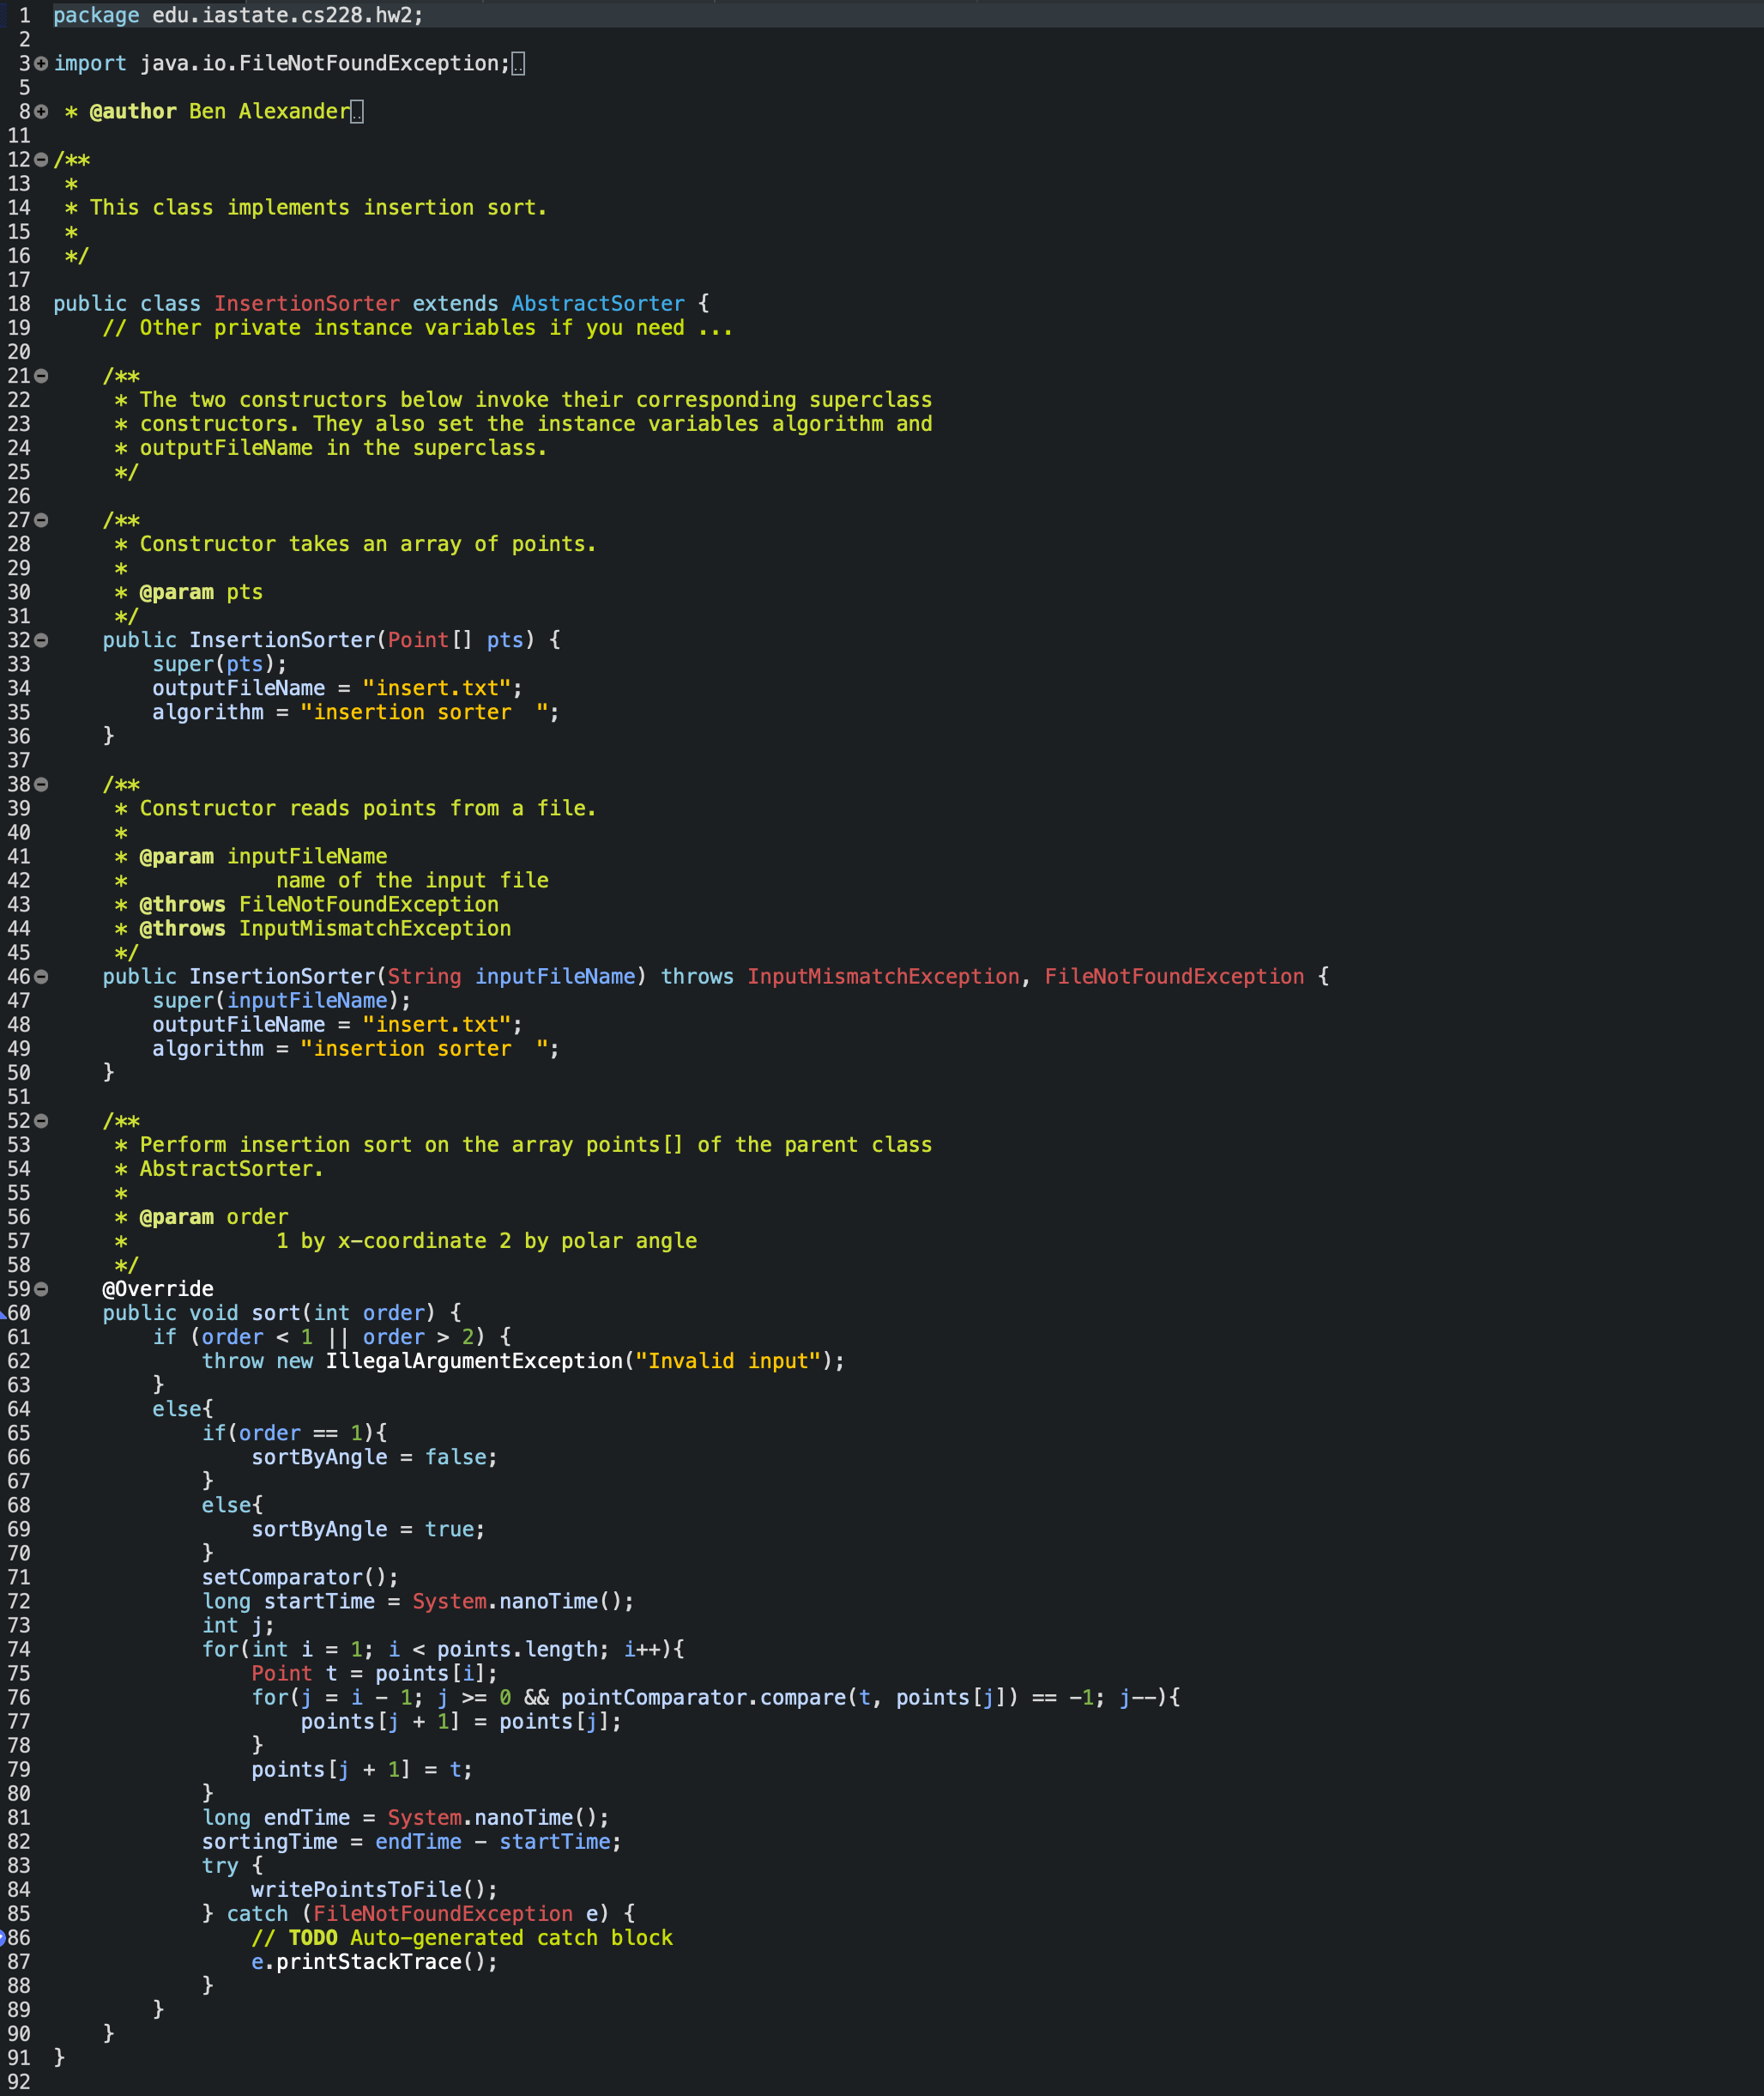This screenshot has width=1764, height=2096.
Task: Click 'IllegalArgumentException' on line 62
Action: [x=474, y=1360]
